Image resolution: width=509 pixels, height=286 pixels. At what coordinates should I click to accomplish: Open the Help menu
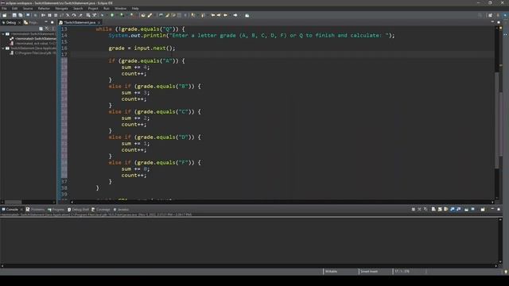(x=135, y=9)
